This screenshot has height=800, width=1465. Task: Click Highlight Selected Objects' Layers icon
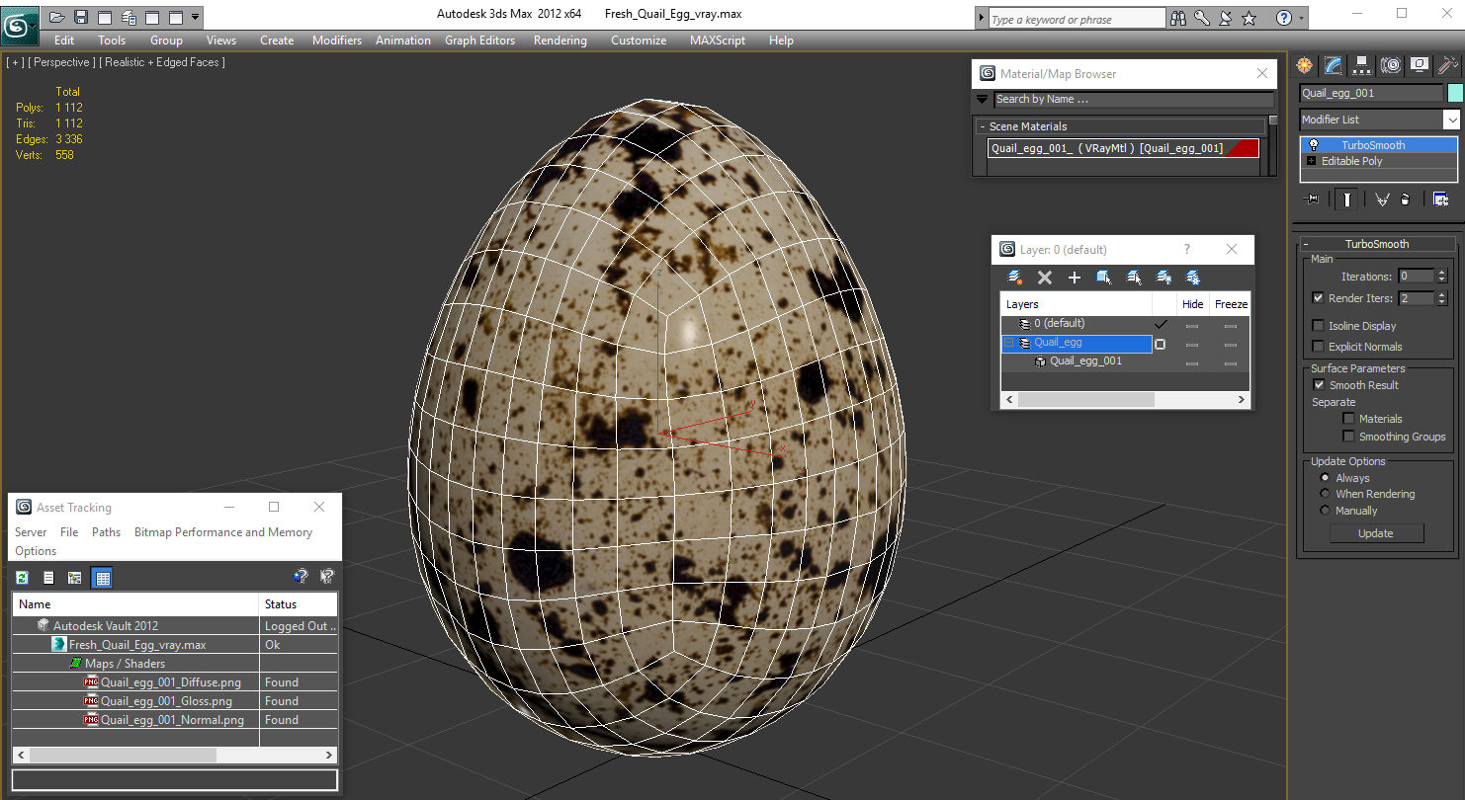coord(1134,278)
